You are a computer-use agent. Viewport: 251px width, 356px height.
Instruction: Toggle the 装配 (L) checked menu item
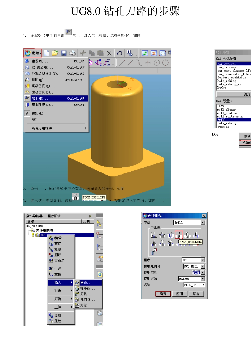coord(56,113)
